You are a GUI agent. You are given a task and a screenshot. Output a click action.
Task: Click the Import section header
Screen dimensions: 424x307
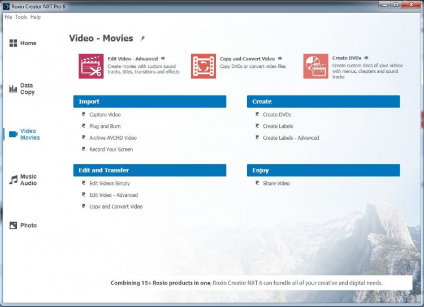click(150, 101)
